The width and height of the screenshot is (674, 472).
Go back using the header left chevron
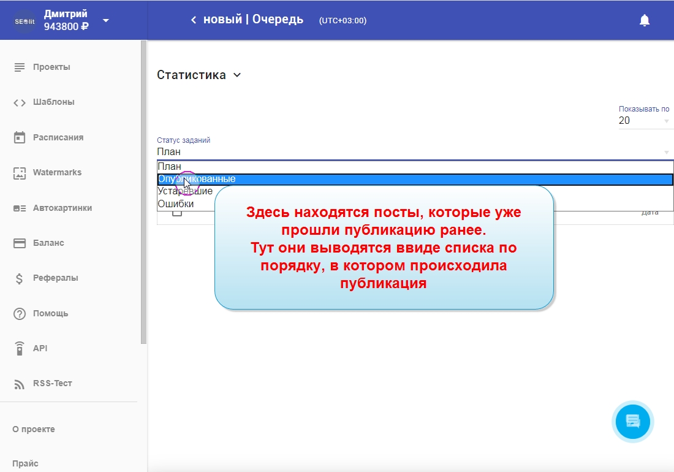pos(194,20)
